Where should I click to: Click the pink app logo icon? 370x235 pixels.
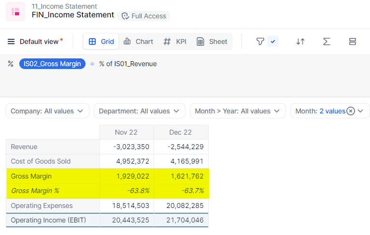[15, 12]
